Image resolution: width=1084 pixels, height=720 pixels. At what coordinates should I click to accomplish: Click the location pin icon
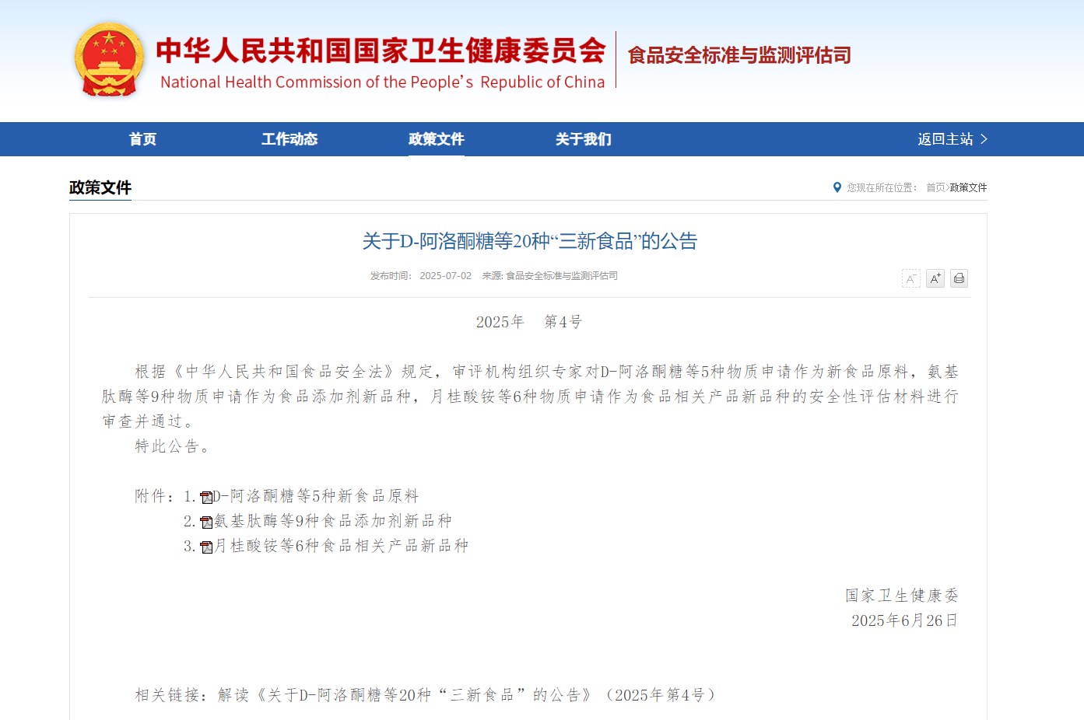point(837,187)
